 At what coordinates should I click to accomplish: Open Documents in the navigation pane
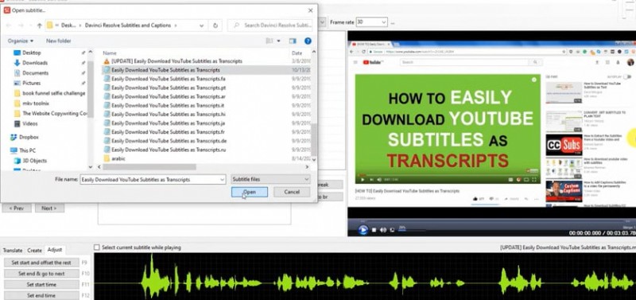point(35,73)
